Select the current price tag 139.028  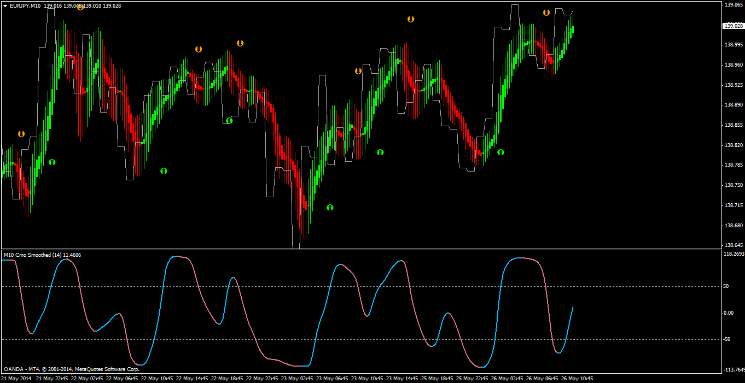(x=733, y=26)
